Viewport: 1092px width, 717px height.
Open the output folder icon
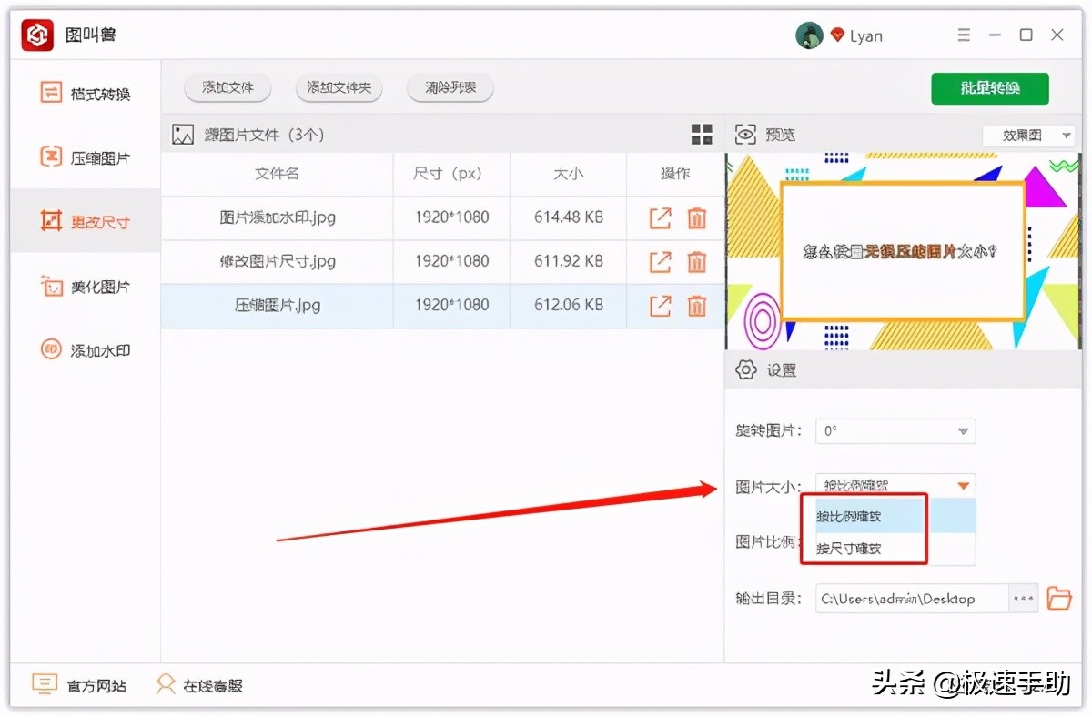[1058, 599]
